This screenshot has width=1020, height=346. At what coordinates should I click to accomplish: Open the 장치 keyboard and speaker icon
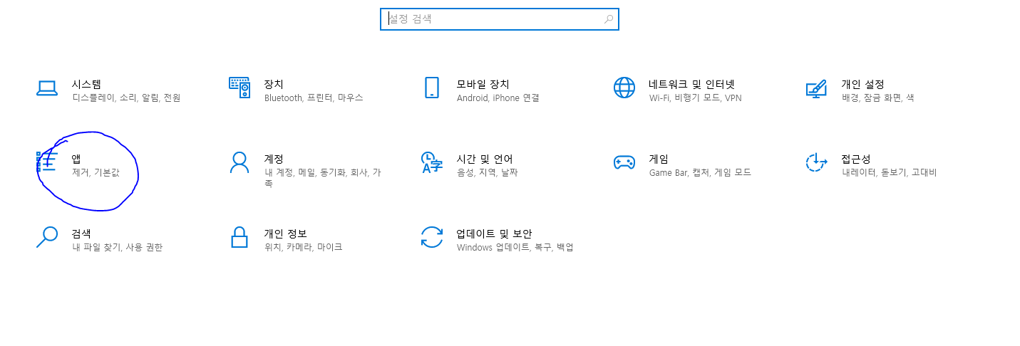click(239, 88)
